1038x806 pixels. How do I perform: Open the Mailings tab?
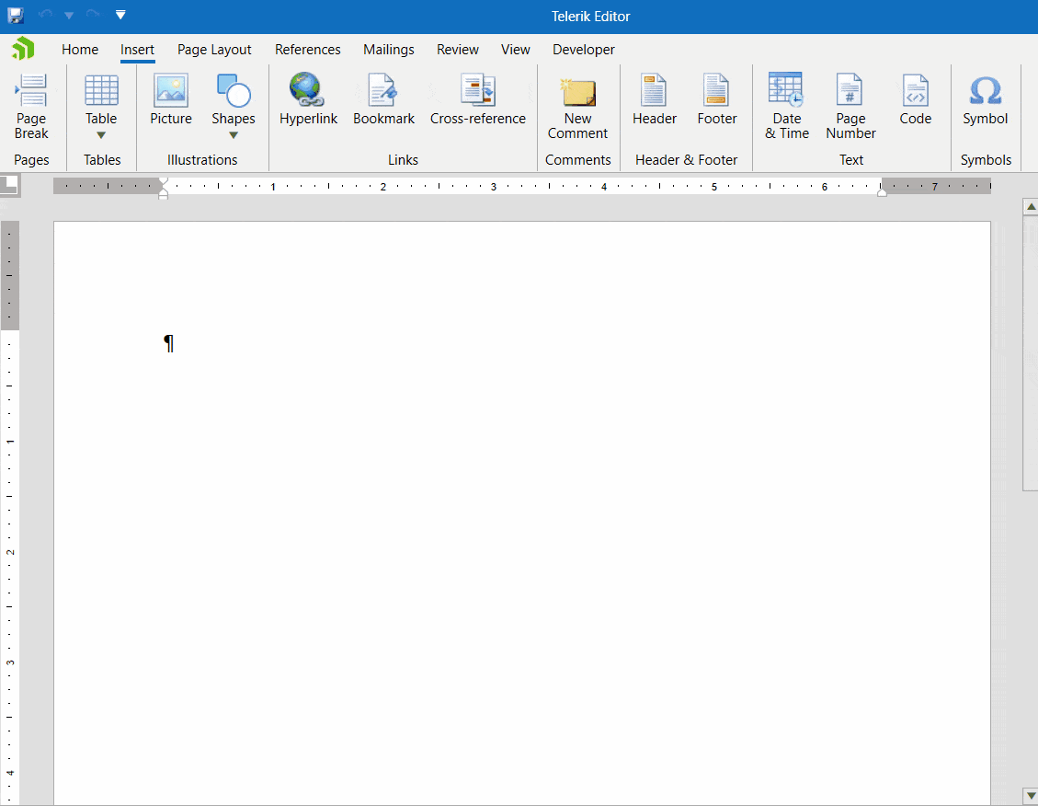pos(389,50)
